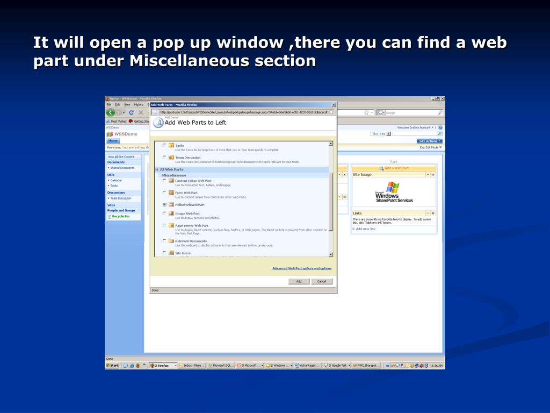The width and height of the screenshot is (550, 413).
Task: Open the Links web part menu arrow
Action: [428, 213]
